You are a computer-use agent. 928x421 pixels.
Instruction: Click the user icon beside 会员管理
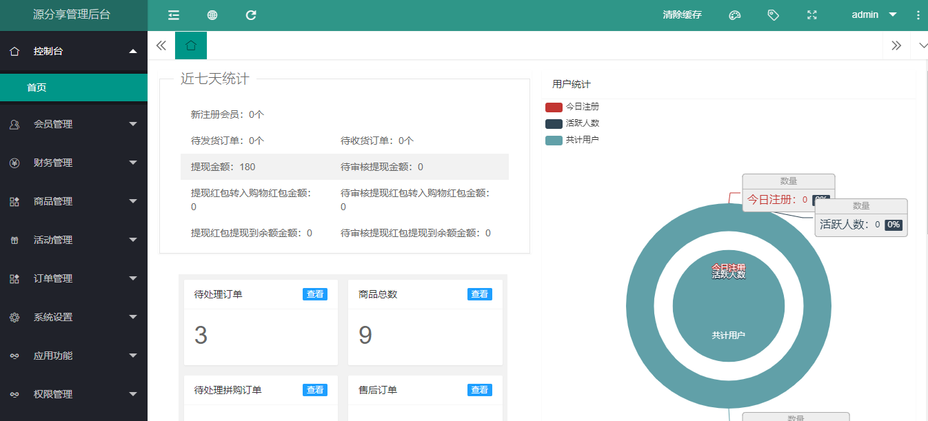tap(14, 124)
